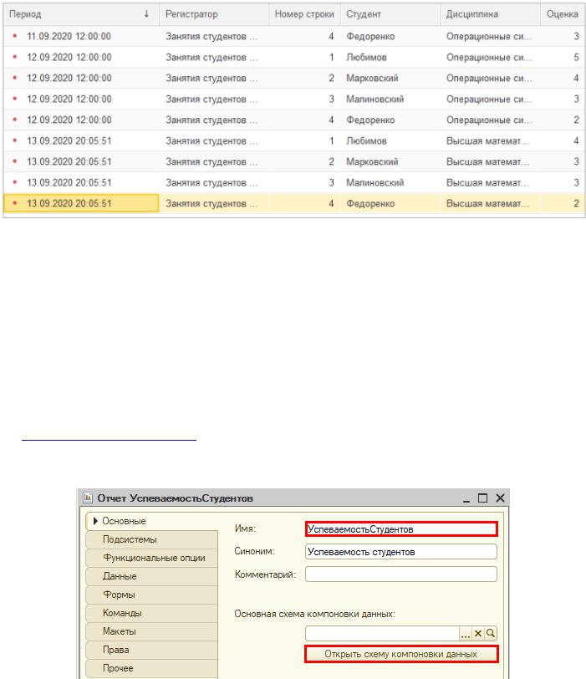Minimize the Отчет УспеваемостьСтудентов window

tap(466, 499)
